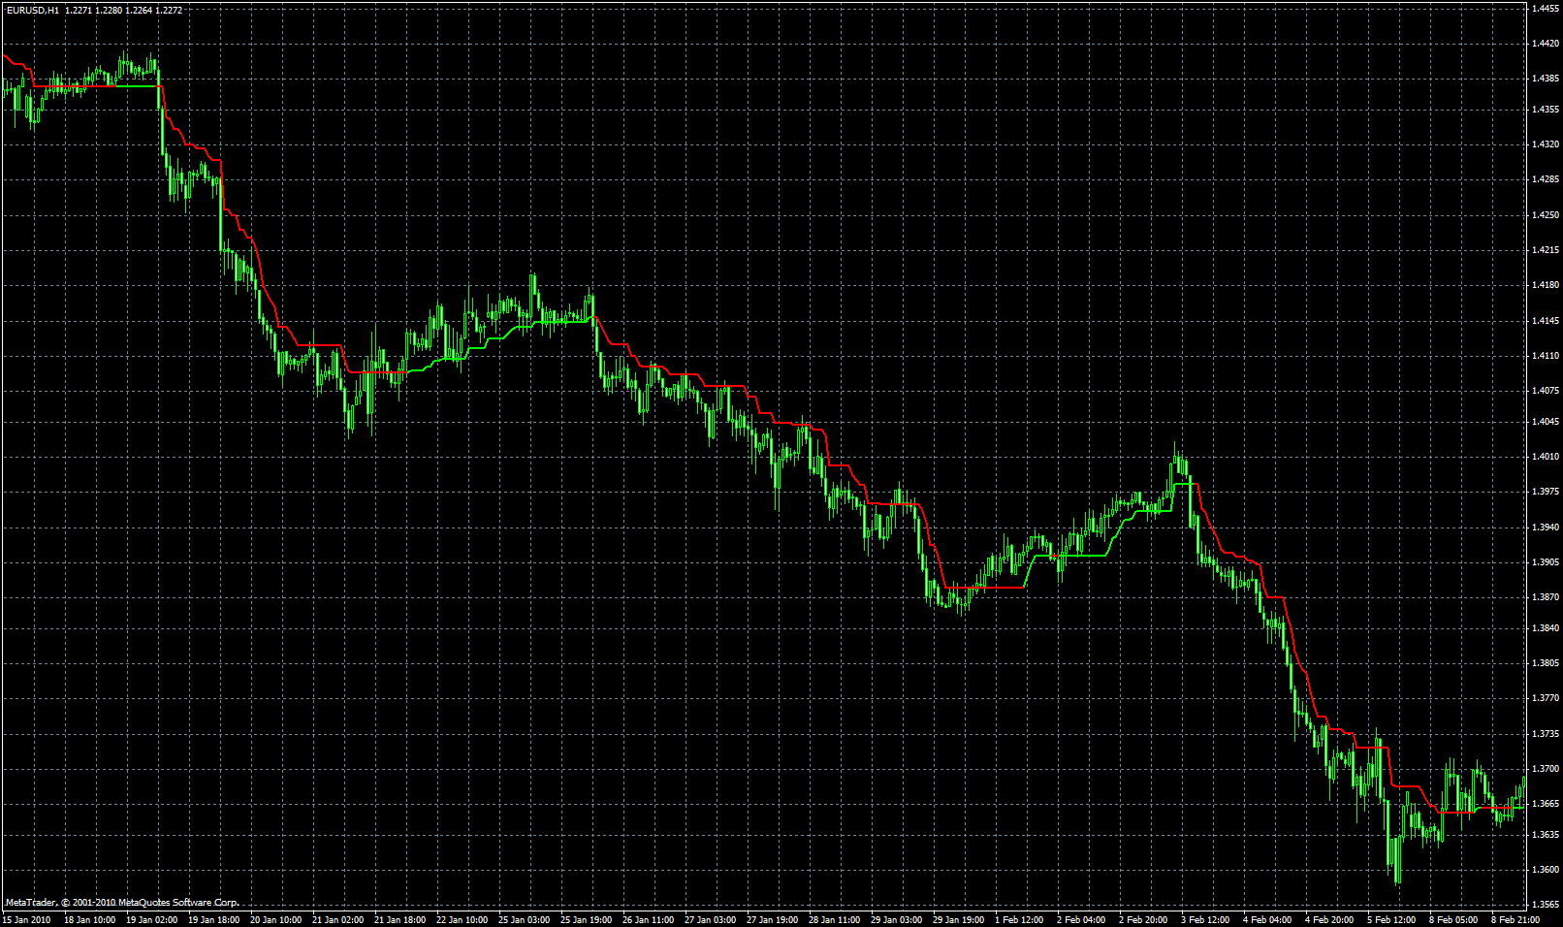The height and width of the screenshot is (927, 1563).
Task: Click the 1.4455 price axis label
Action: tap(1546, 9)
